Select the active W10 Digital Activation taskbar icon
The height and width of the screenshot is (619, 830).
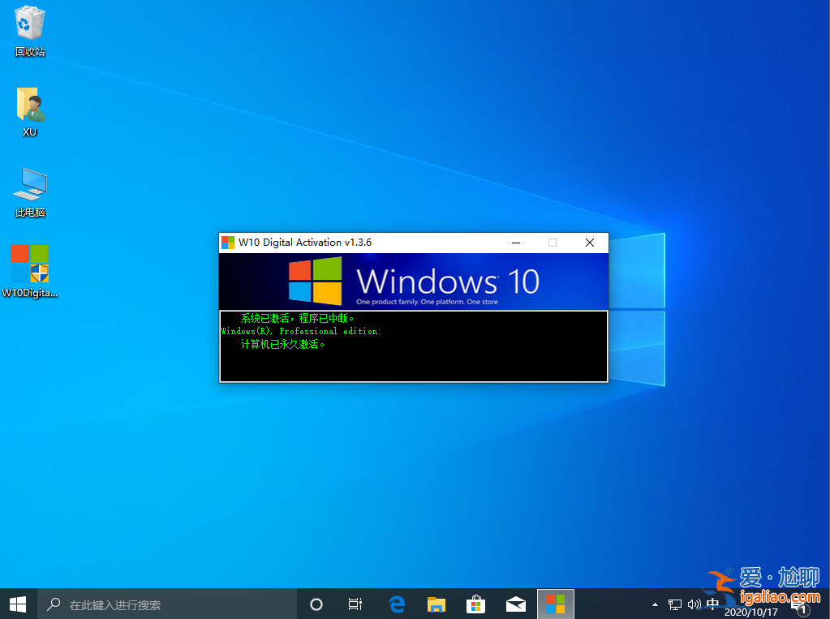(555, 604)
